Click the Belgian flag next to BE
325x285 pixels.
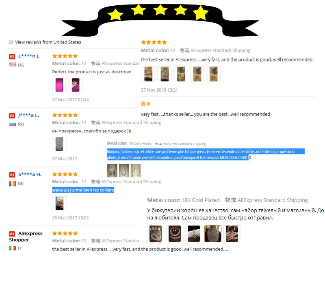point(12,184)
